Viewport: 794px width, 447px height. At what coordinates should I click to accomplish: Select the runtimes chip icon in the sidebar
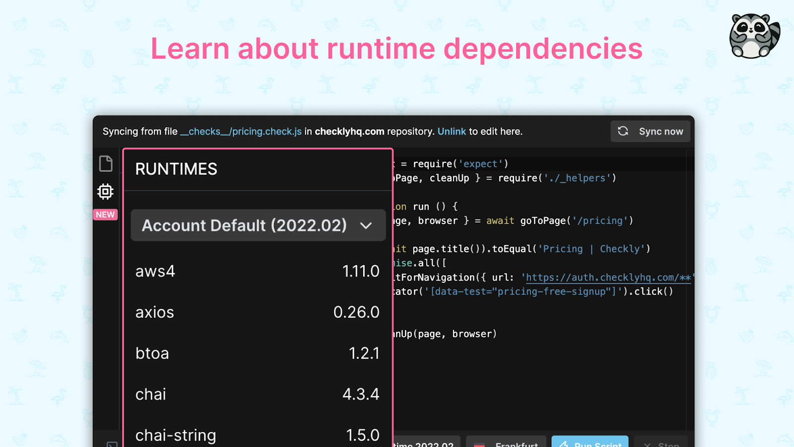click(105, 191)
